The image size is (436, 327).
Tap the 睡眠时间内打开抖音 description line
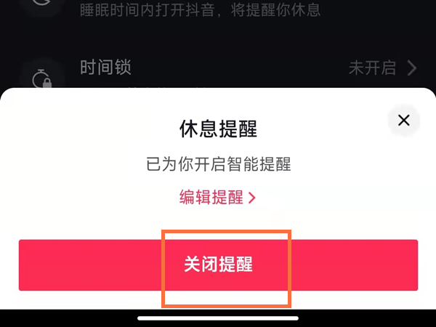(201, 9)
